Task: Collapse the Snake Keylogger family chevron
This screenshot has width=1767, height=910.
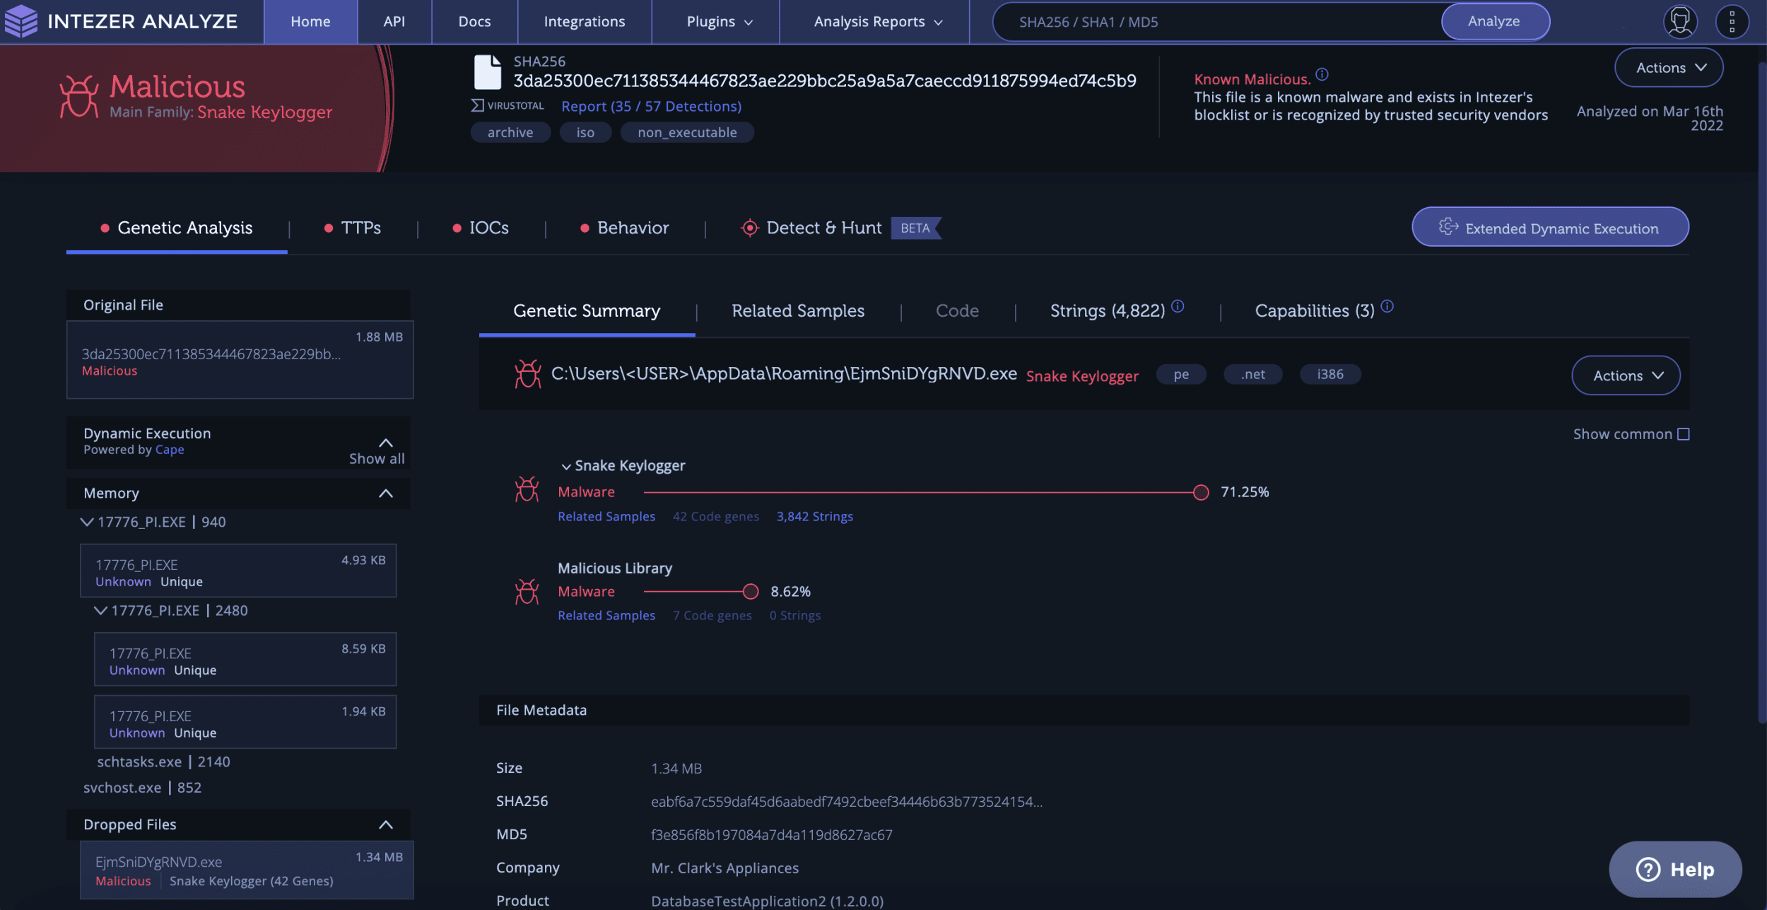Action: (x=565, y=467)
